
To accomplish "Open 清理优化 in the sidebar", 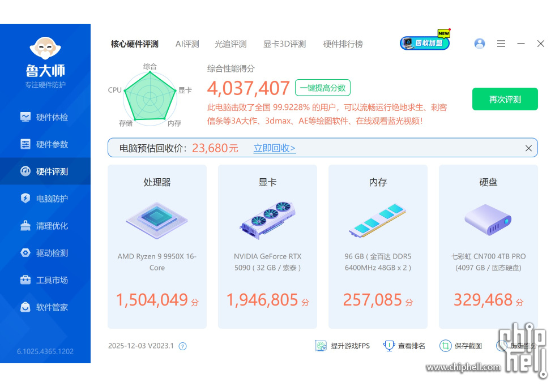I will (45, 226).
